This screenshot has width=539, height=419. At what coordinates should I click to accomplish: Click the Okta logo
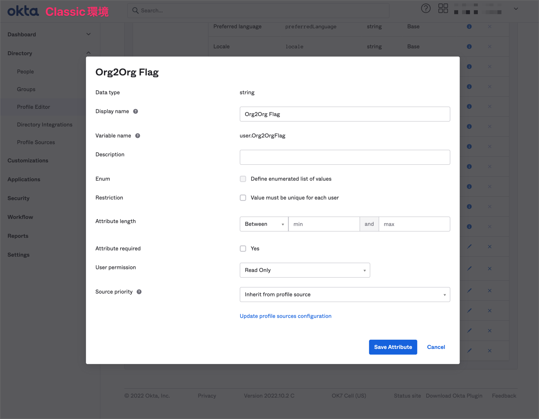pos(22,11)
